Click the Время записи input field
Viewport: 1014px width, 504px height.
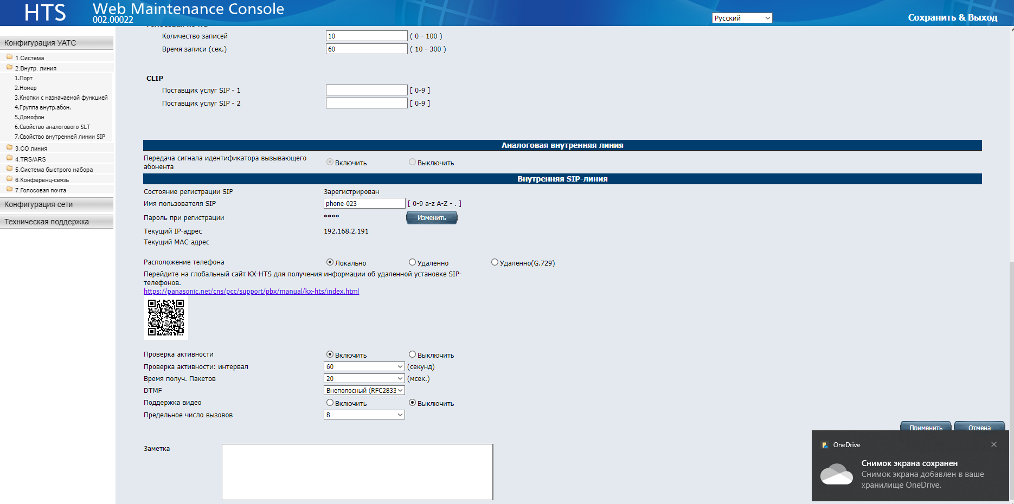[x=367, y=49]
